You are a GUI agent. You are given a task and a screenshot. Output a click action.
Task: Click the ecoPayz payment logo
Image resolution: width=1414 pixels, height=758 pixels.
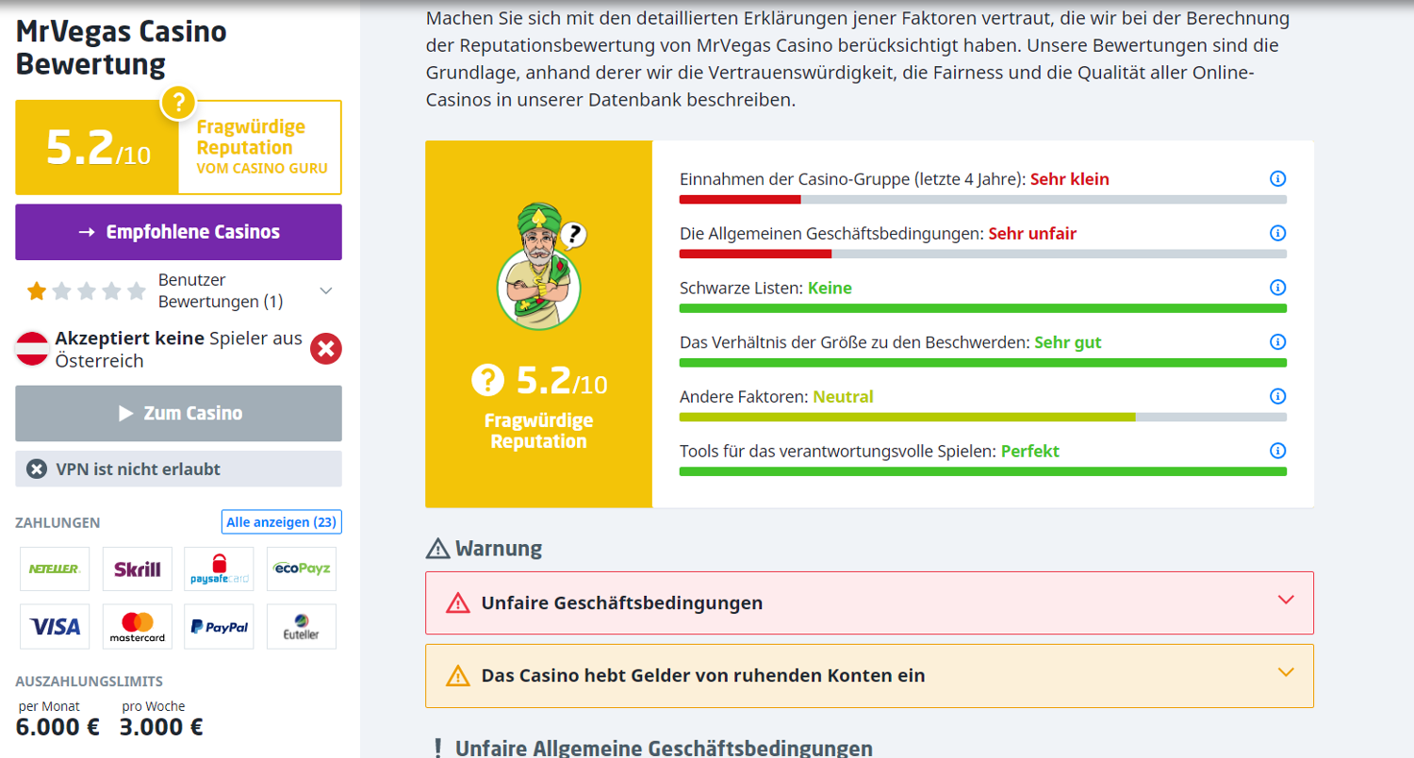click(x=301, y=568)
